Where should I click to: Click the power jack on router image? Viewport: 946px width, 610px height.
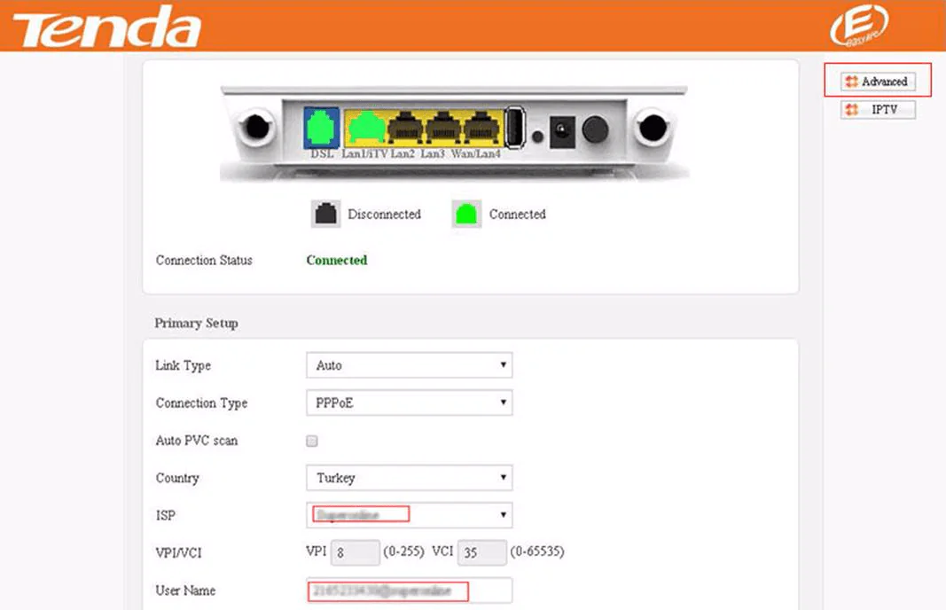click(x=562, y=130)
